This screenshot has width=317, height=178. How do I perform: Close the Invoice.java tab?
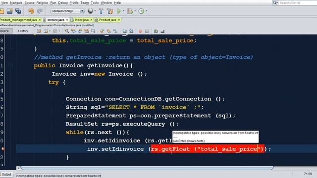tap(67, 20)
